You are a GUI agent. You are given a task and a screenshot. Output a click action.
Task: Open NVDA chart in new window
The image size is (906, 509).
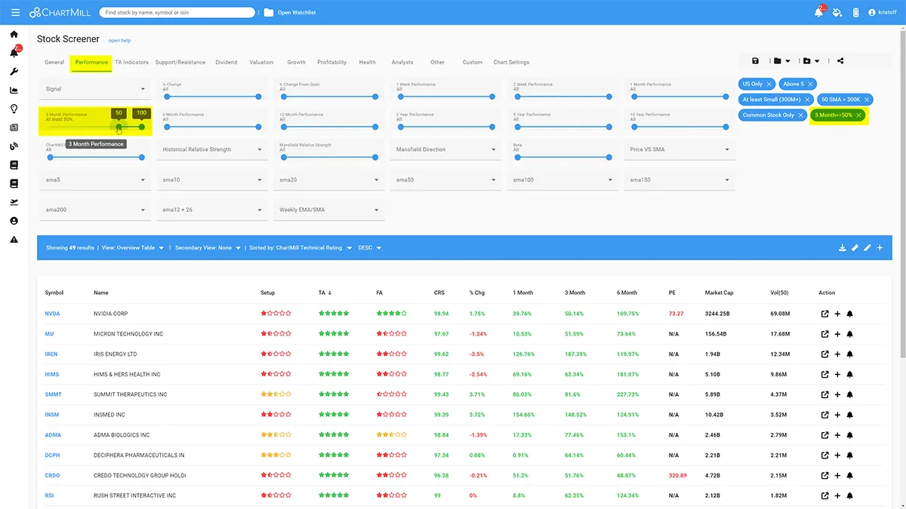click(x=825, y=314)
